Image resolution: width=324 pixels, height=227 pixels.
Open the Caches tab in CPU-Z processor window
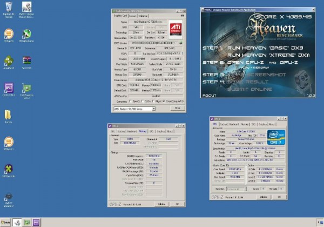point(224,124)
